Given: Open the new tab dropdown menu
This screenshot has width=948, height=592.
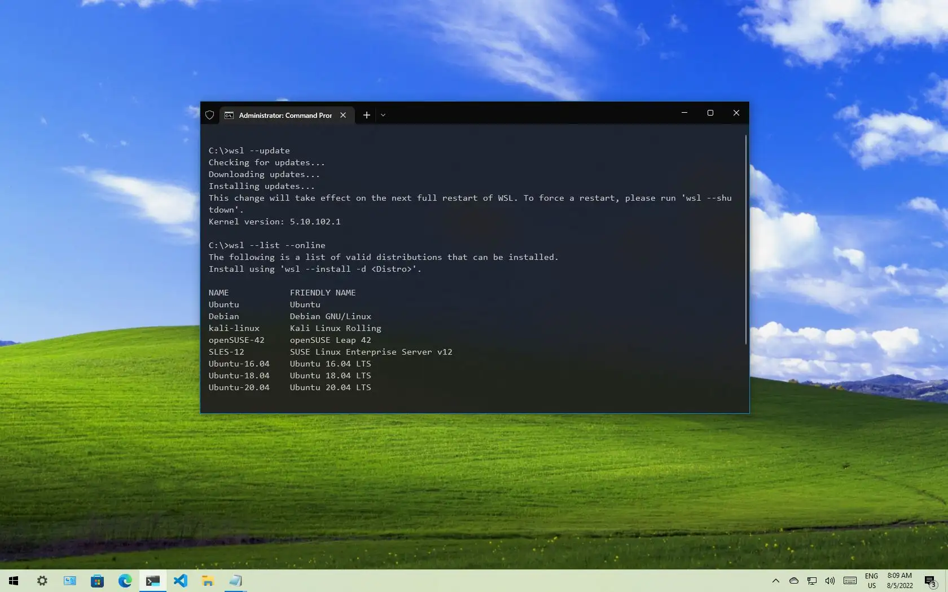Looking at the screenshot, I should pos(383,115).
